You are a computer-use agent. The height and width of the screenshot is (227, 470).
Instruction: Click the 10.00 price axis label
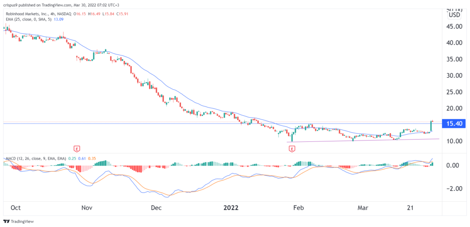click(x=455, y=141)
